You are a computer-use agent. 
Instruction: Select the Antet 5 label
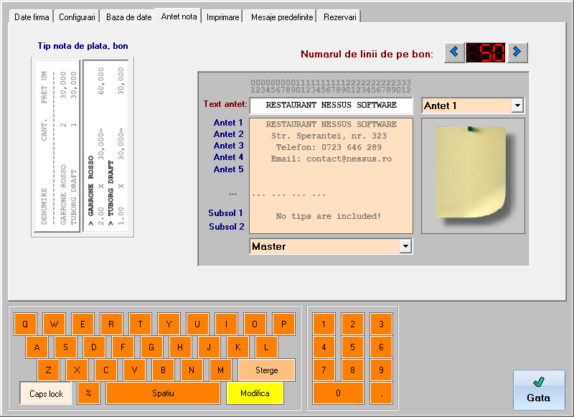[228, 169]
